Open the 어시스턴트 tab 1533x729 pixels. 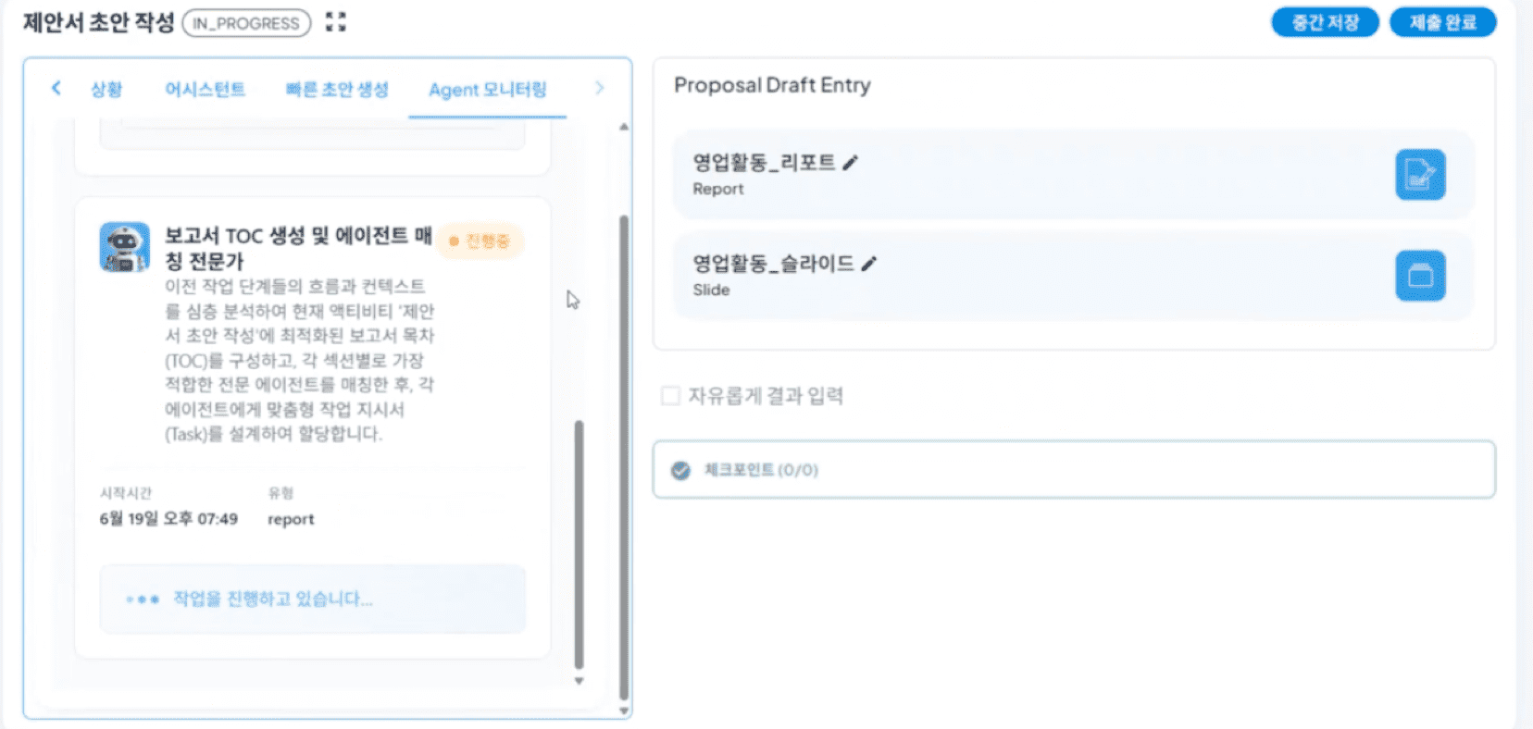(205, 90)
